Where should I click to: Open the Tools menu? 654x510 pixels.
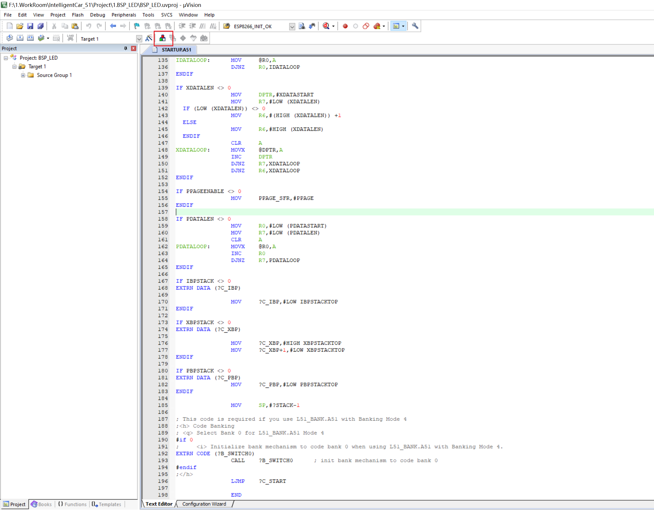pos(148,15)
